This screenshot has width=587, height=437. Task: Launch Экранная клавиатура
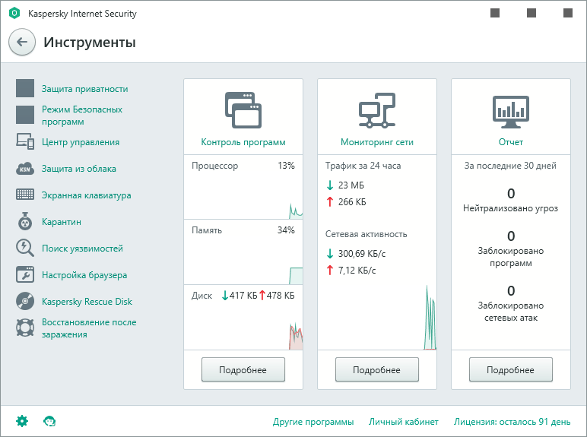87,195
